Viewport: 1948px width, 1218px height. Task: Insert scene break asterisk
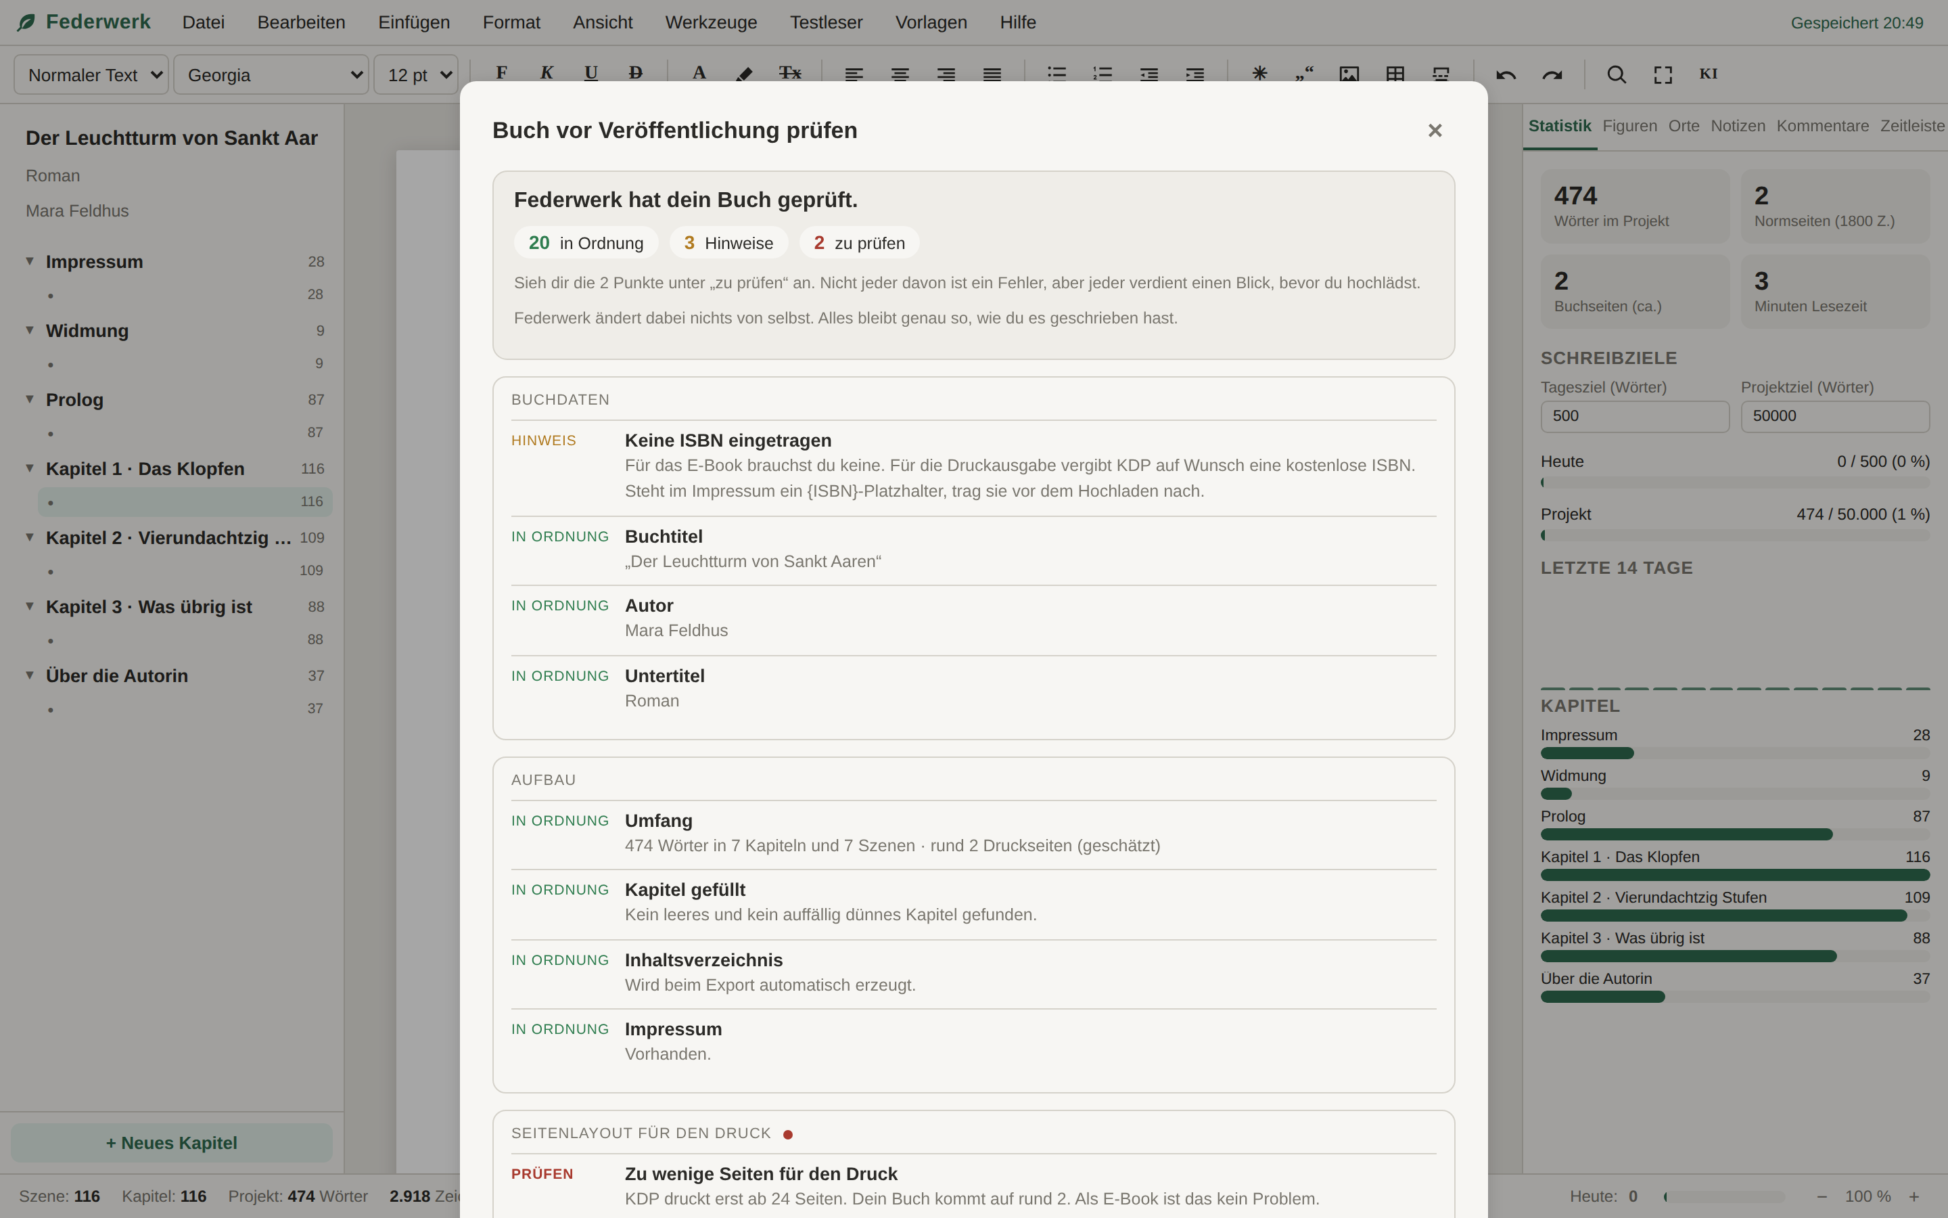pyautogui.click(x=1259, y=73)
